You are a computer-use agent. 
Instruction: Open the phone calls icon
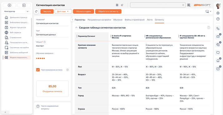(218, 28)
